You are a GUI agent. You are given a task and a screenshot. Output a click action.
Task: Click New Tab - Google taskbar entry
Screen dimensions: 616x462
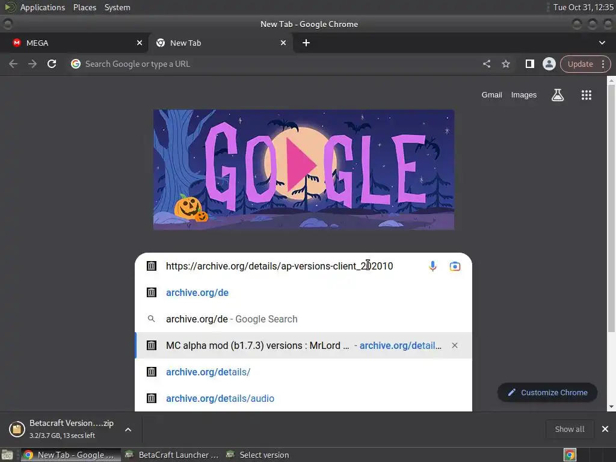[70, 455]
